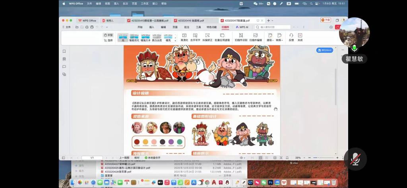Open the page thumbnails sidebar panel
Viewport: 407px width, 188px height.
tap(64, 59)
